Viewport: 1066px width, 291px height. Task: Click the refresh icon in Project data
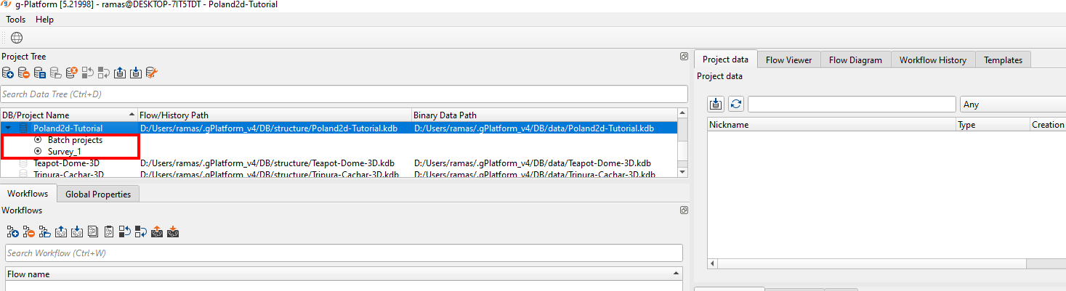[x=736, y=104]
